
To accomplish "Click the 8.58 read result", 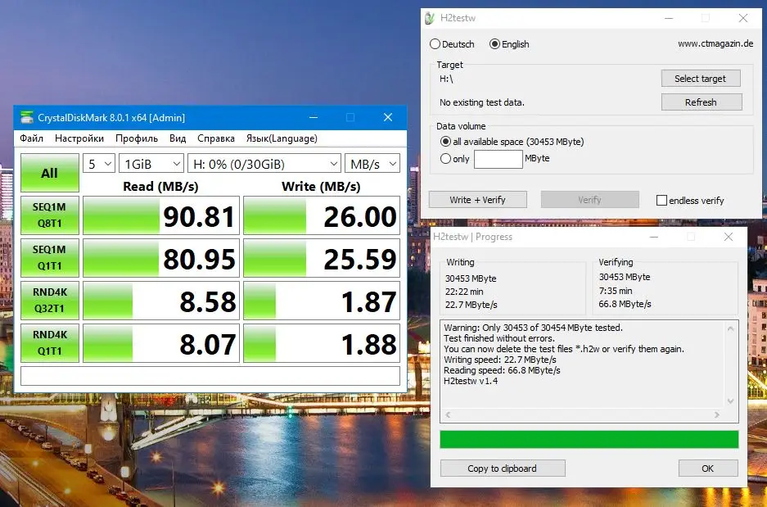I will pyautogui.click(x=161, y=301).
